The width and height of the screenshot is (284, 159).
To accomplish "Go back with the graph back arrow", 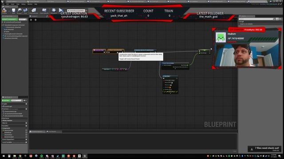I will click(x=31, y=20).
